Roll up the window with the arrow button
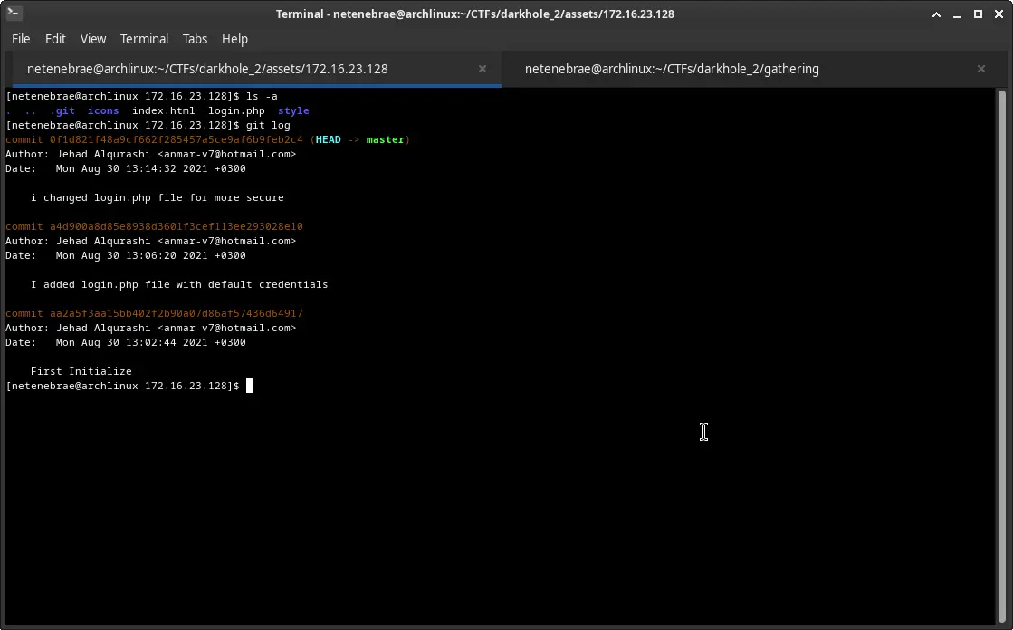 pyautogui.click(x=938, y=14)
